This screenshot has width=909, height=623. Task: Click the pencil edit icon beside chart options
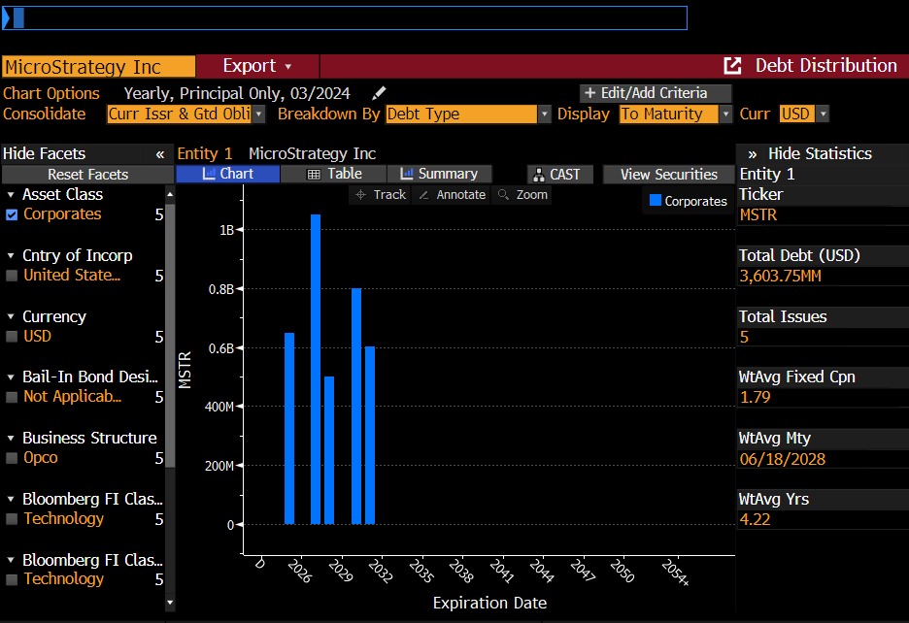379,93
